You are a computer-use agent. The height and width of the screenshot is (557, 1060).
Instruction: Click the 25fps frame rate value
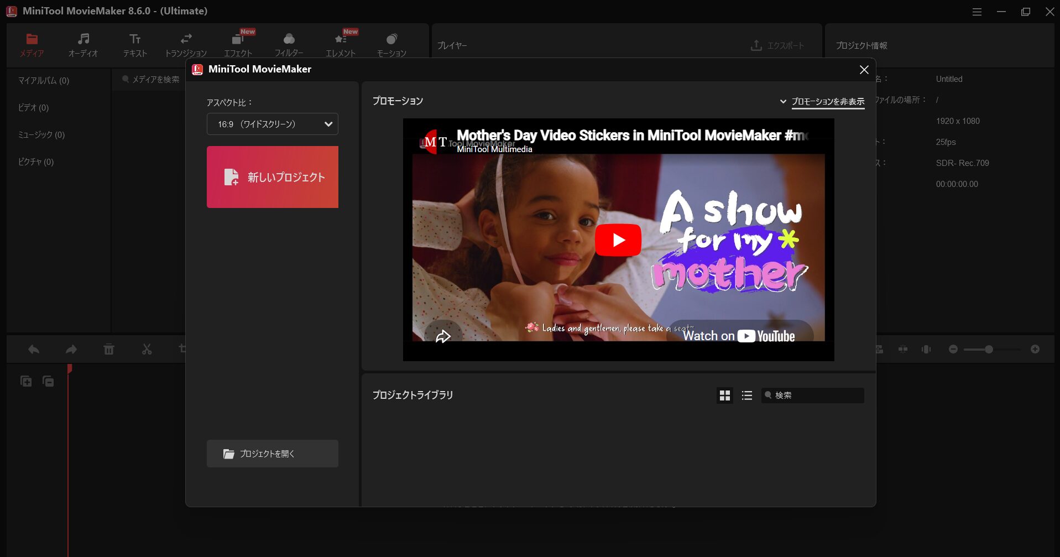(946, 142)
